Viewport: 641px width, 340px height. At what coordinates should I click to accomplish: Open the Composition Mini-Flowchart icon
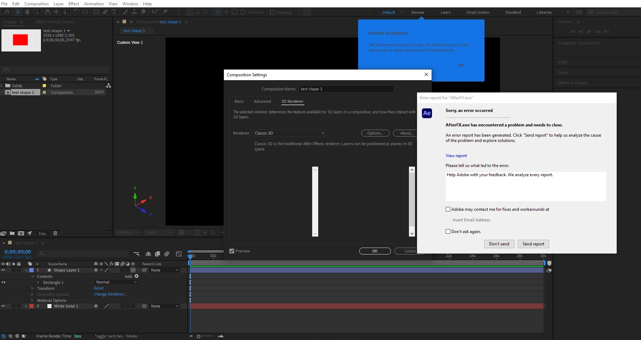click(x=136, y=254)
